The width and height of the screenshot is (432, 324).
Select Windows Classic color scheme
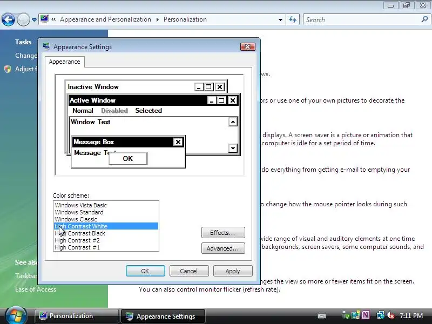[106, 219]
